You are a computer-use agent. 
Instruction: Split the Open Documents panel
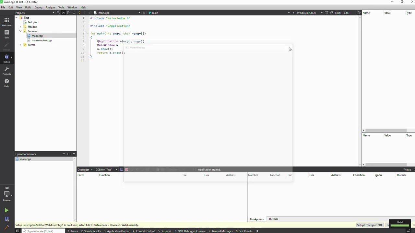69,154
